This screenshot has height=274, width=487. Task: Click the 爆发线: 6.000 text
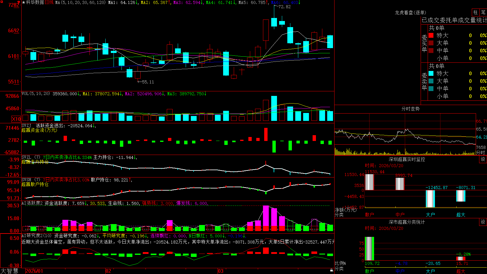192,203
